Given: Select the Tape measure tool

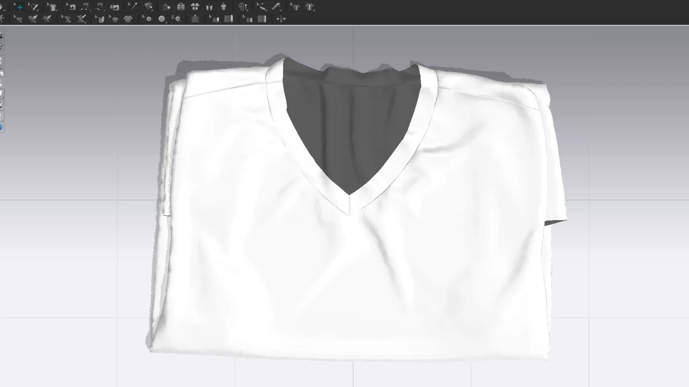Looking at the screenshot, I should 276,6.
